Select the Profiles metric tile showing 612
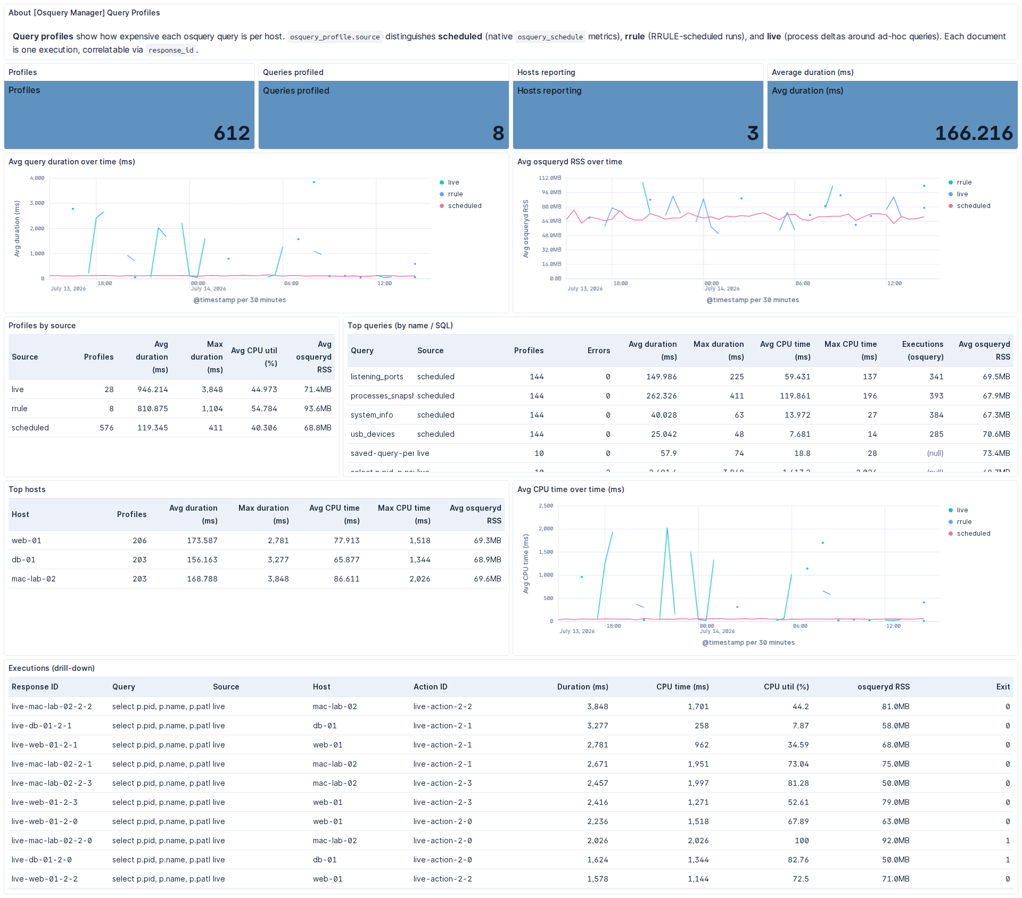Image resolution: width=1022 pixels, height=898 pixels. pos(129,115)
